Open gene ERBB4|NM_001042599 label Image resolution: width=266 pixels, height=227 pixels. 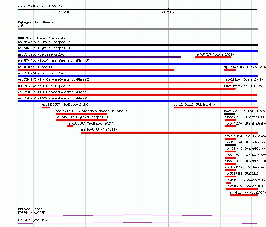pos(34,220)
